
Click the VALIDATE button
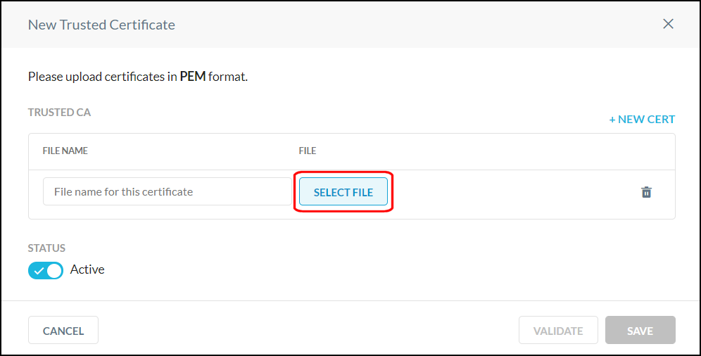tap(558, 331)
